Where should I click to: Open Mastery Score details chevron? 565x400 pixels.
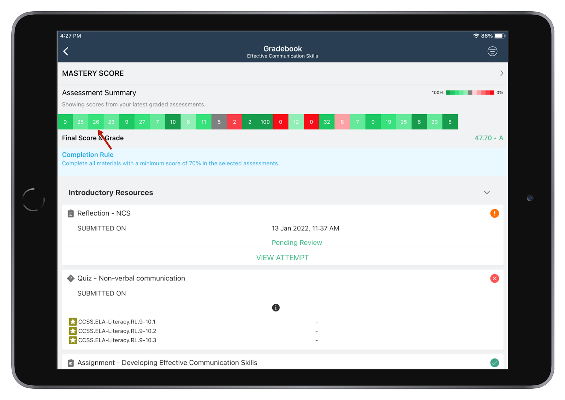click(x=501, y=73)
